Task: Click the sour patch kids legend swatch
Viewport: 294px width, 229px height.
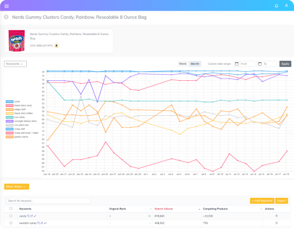Action: tap(9, 125)
